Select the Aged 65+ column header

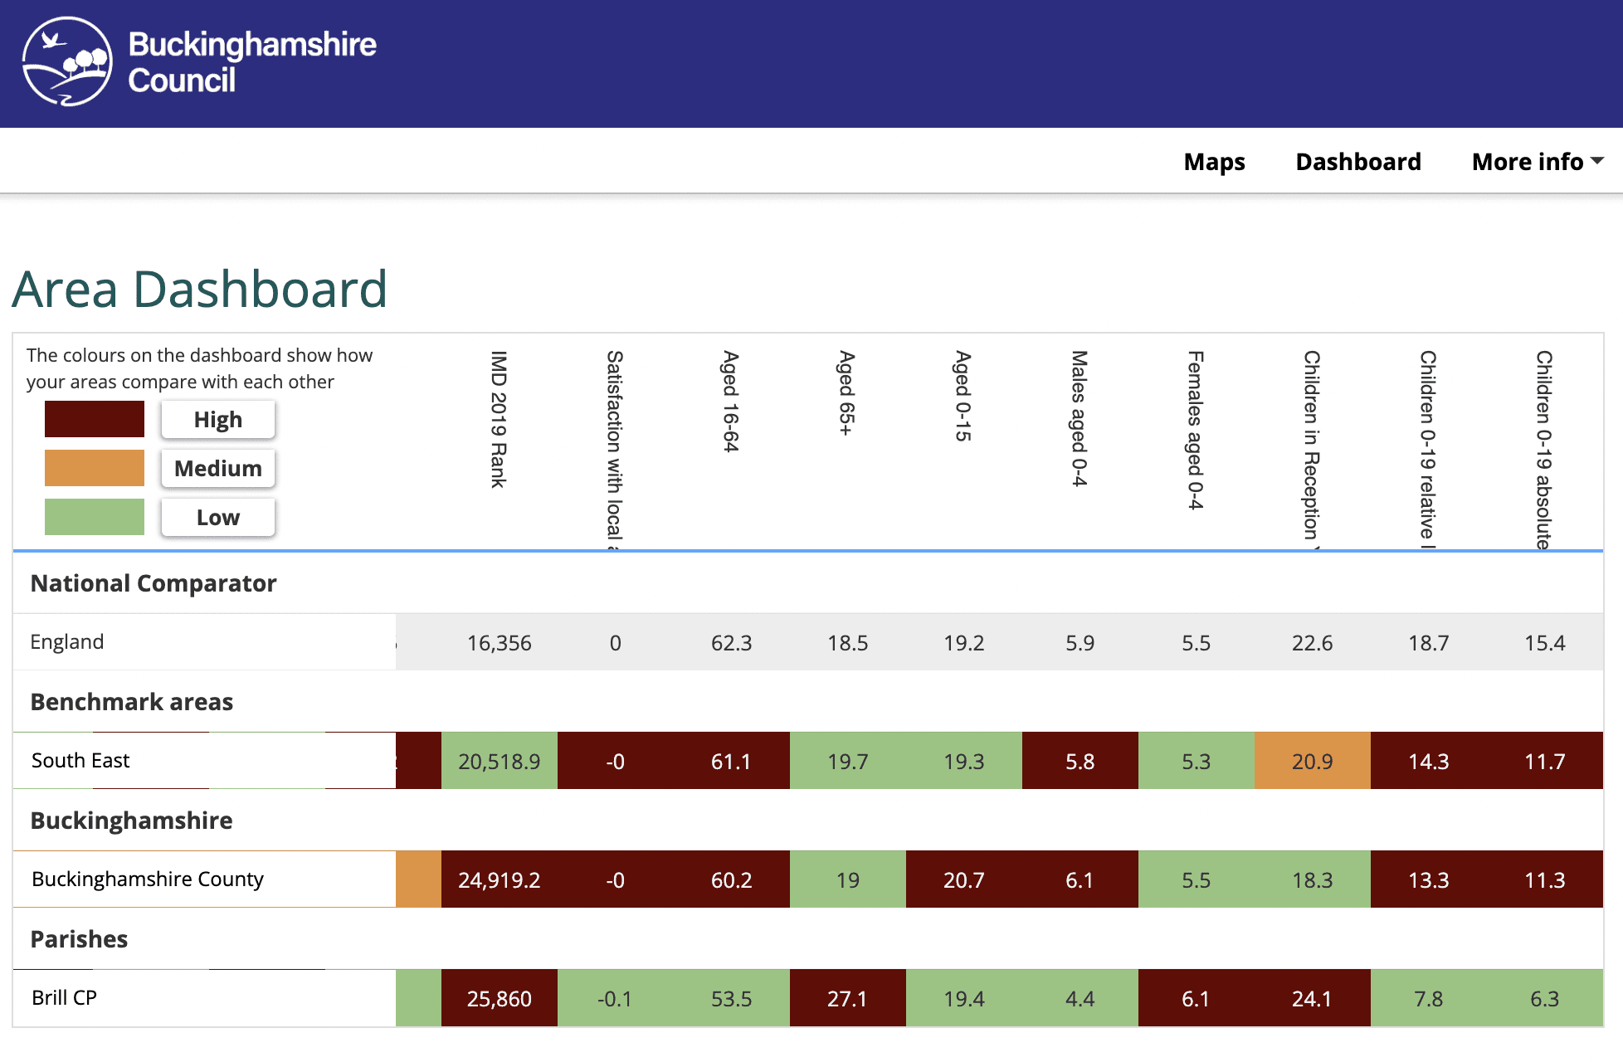click(846, 393)
